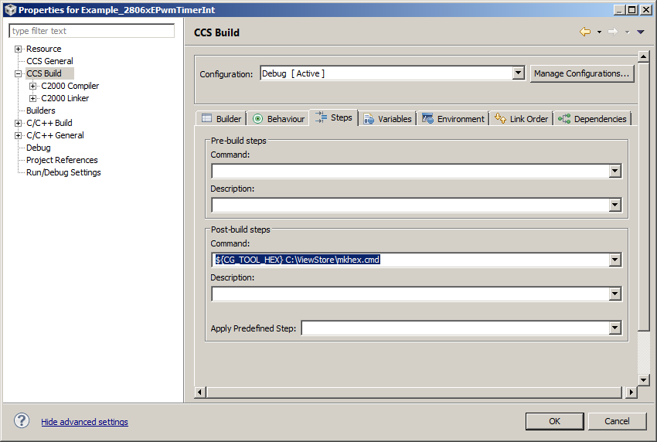Screen dimensions: 657x442
Task: Open the Behaviour tab
Action: tap(278, 119)
